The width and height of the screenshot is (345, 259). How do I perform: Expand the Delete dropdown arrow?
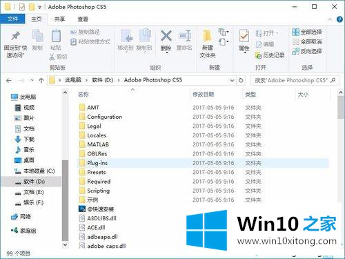tap(167, 52)
